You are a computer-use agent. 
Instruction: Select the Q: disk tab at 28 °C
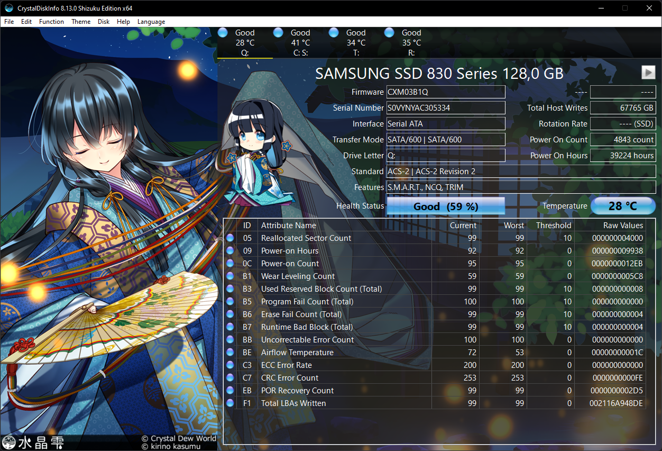[245, 43]
